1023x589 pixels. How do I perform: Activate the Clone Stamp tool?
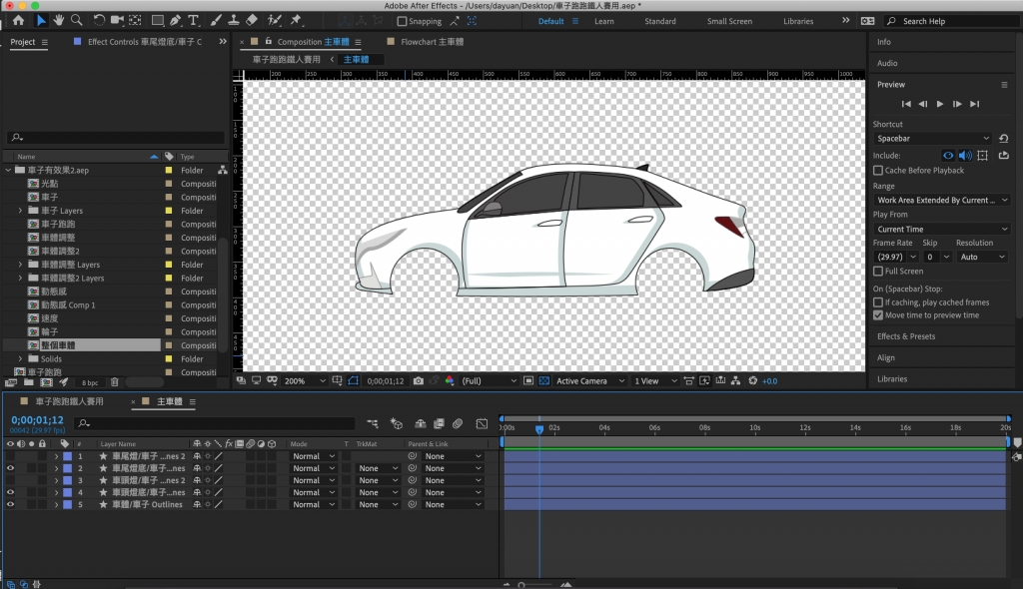[233, 20]
